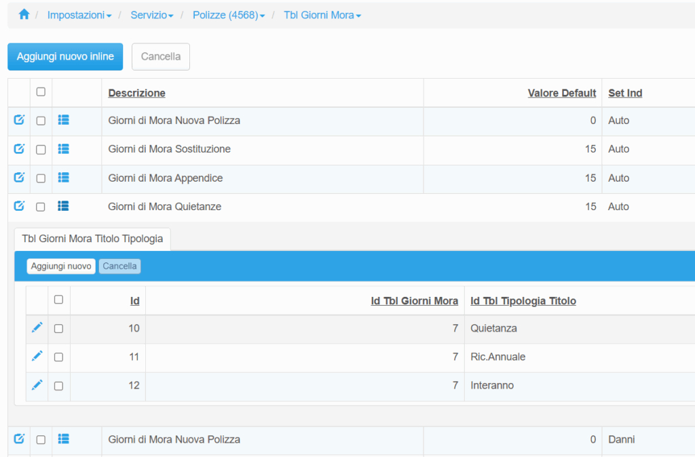The width and height of the screenshot is (695, 457).
Task: Expand the Impostazioni breadcrumb dropdown
Action: tap(79, 15)
